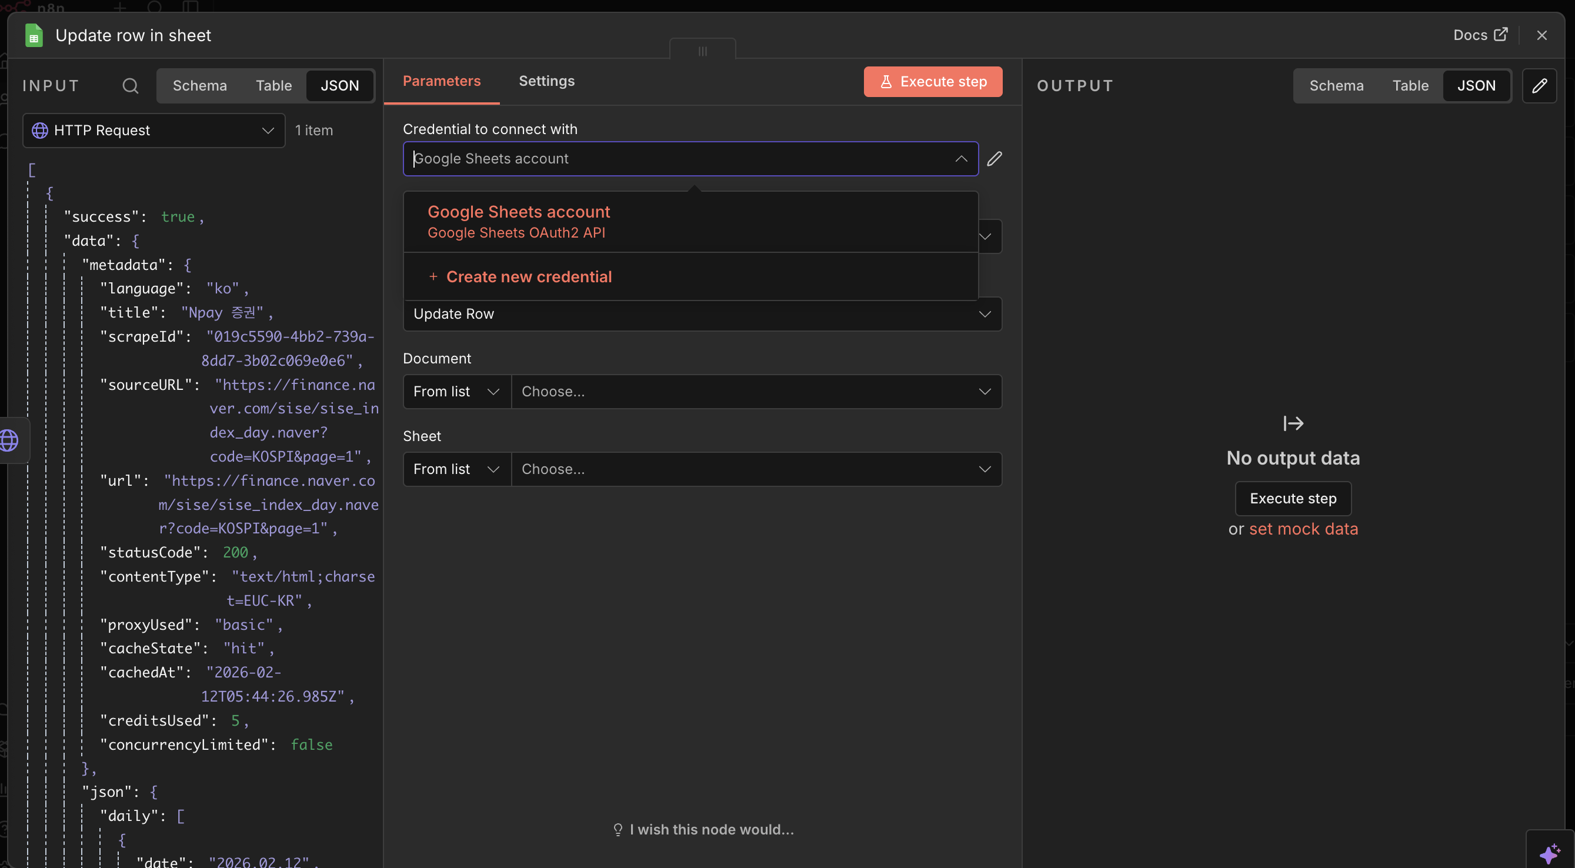Click the drag handle at panel top
Screen dimensions: 1575x868
(x=702, y=51)
